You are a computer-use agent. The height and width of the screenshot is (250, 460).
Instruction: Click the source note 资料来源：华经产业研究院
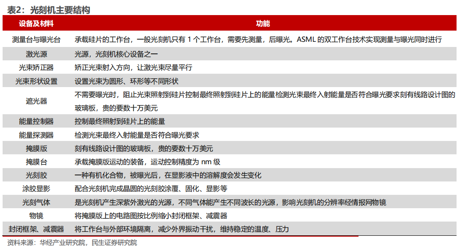coord(46,243)
